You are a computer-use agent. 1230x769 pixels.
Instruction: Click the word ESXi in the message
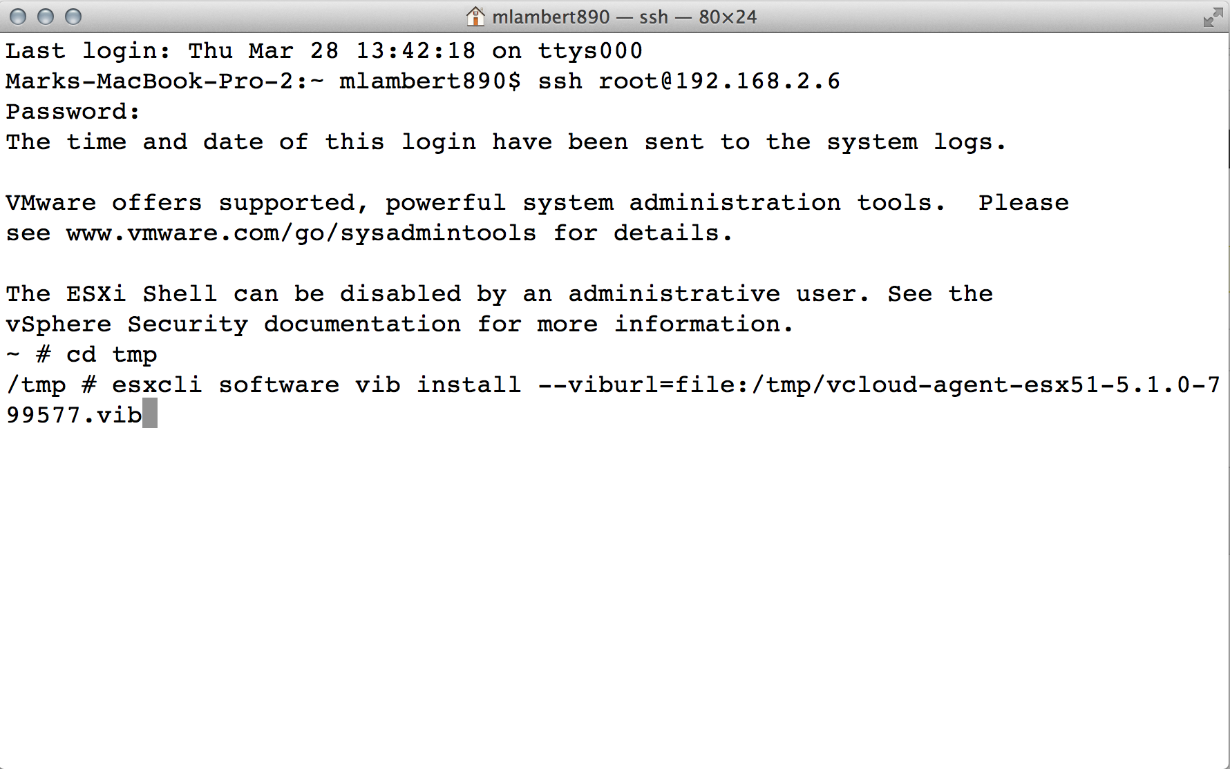pyautogui.click(x=96, y=294)
